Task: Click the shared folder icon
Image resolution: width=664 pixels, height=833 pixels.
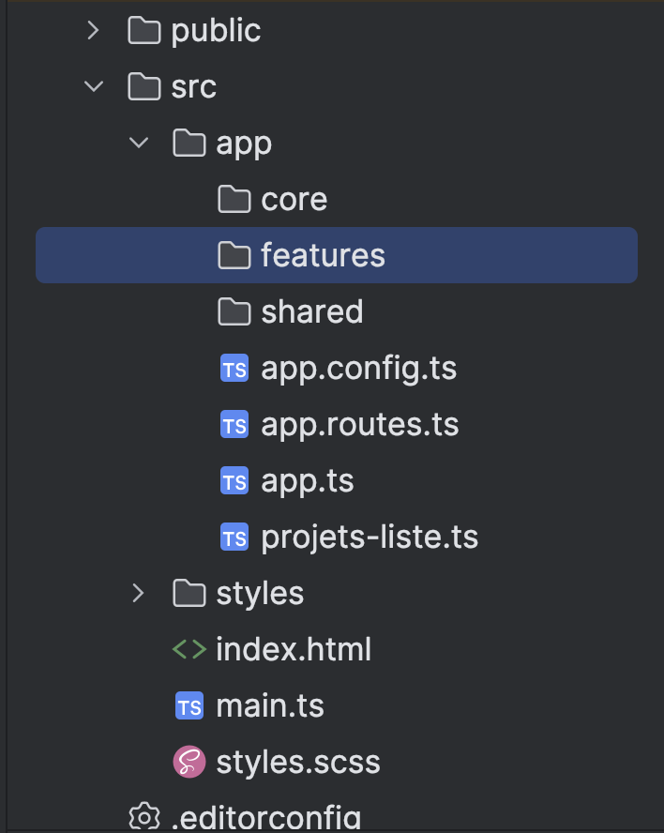Action: [234, 311]
